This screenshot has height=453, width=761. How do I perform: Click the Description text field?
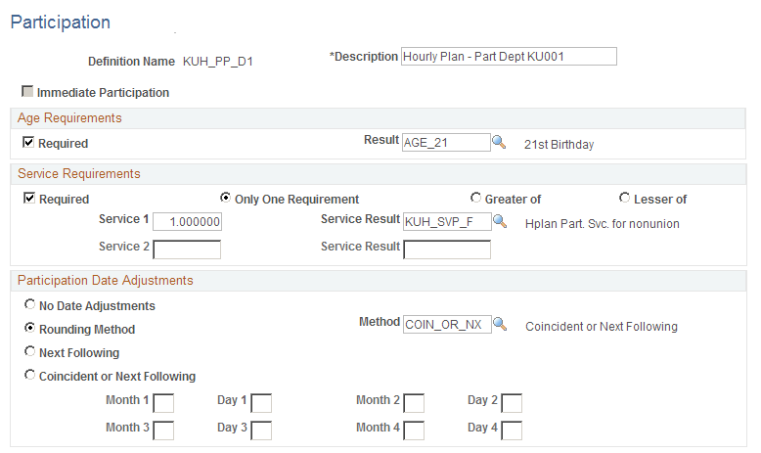(509, 57)
